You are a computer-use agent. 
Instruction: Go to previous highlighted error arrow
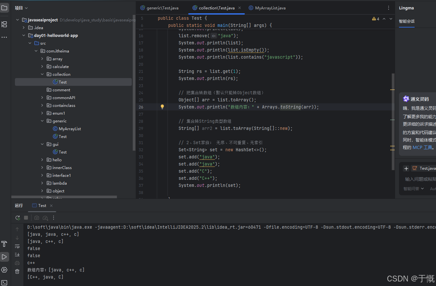coord(384,19)
